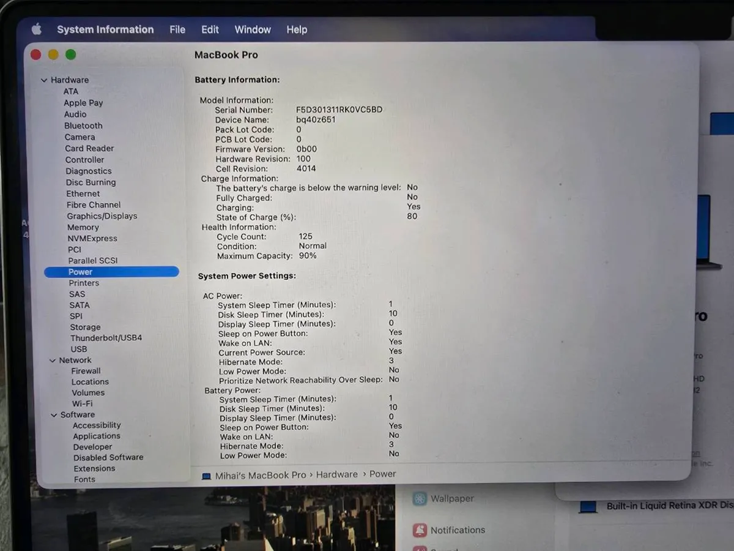734x551 pixels.
Task: Click the yellow minimize window button
Action: [53, 54]
